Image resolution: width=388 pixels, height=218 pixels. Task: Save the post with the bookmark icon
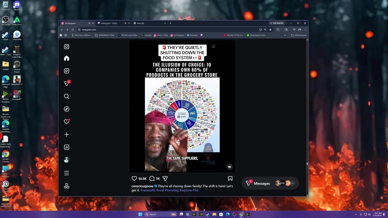pos(230,179)
